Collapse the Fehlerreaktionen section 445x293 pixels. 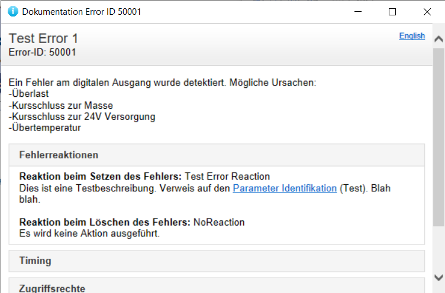pyautogui.click(x=59, y=155)
